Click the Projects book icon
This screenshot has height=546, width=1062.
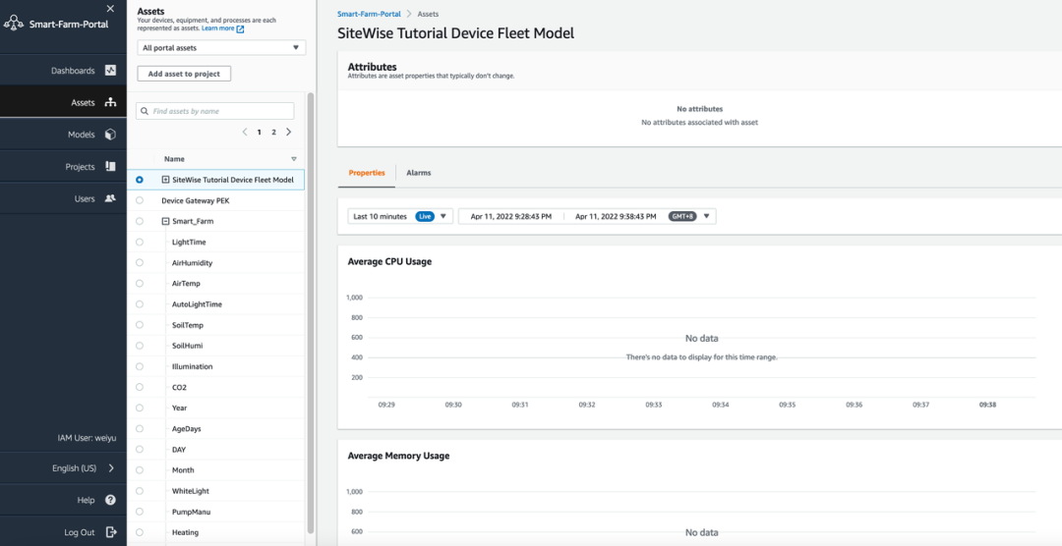110,166
